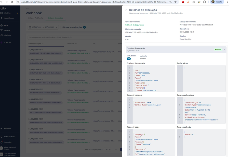Collapse the Tentativa de execução section
229x157 pixels.
coord(224,50)
